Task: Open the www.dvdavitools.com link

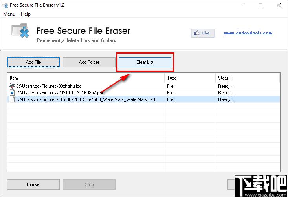Action: (248, 33)
